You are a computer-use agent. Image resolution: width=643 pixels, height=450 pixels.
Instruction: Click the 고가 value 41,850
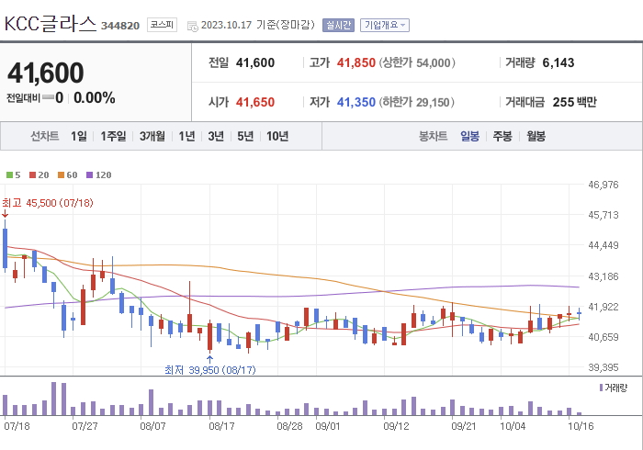356,62
